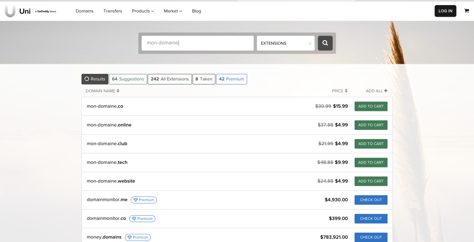Expand the Extensions dropdown
Image resolution: width=474 pixels, height=242 pixels.
click(x=286, y=43)
